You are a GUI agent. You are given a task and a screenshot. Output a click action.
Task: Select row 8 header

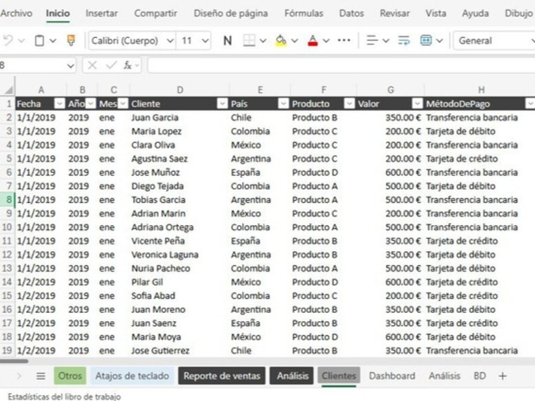coord(7,199)
